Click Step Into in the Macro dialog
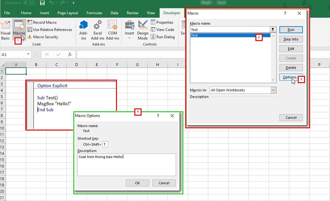Image resolution: width=330 pixels, height=201 pixels. click(x=291, y=39)
